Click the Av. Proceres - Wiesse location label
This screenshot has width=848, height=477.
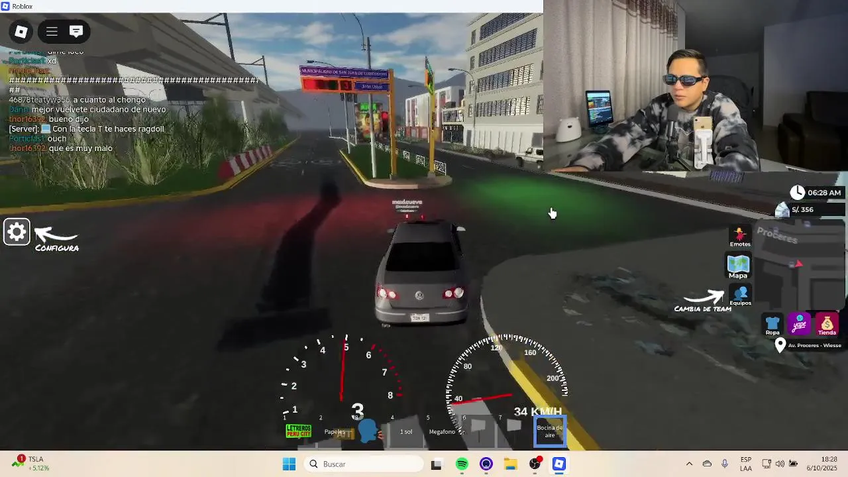point(814,345)
